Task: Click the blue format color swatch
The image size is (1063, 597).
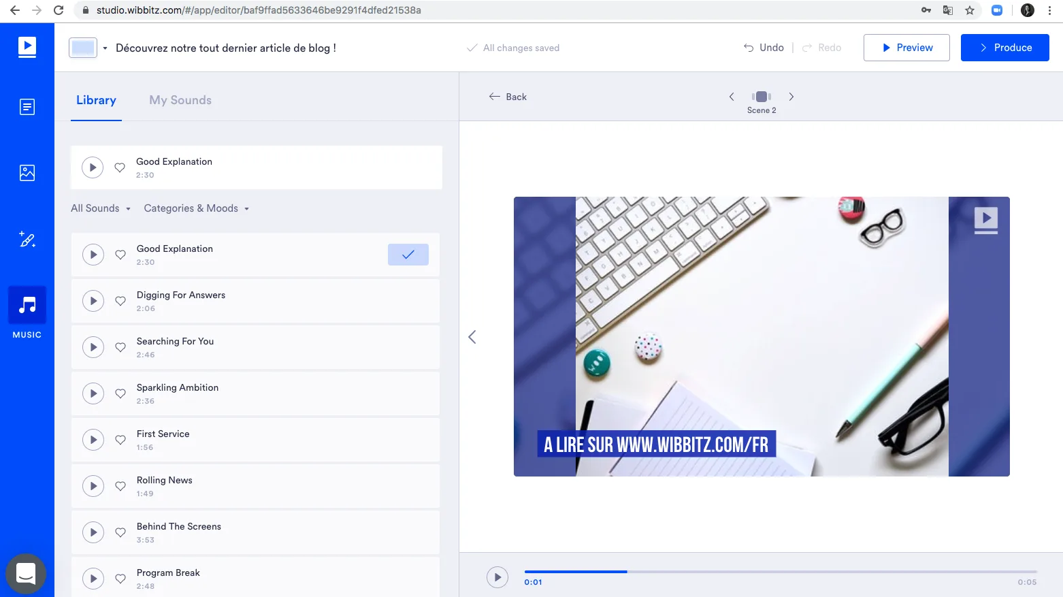Action: [x=83, y=48]
